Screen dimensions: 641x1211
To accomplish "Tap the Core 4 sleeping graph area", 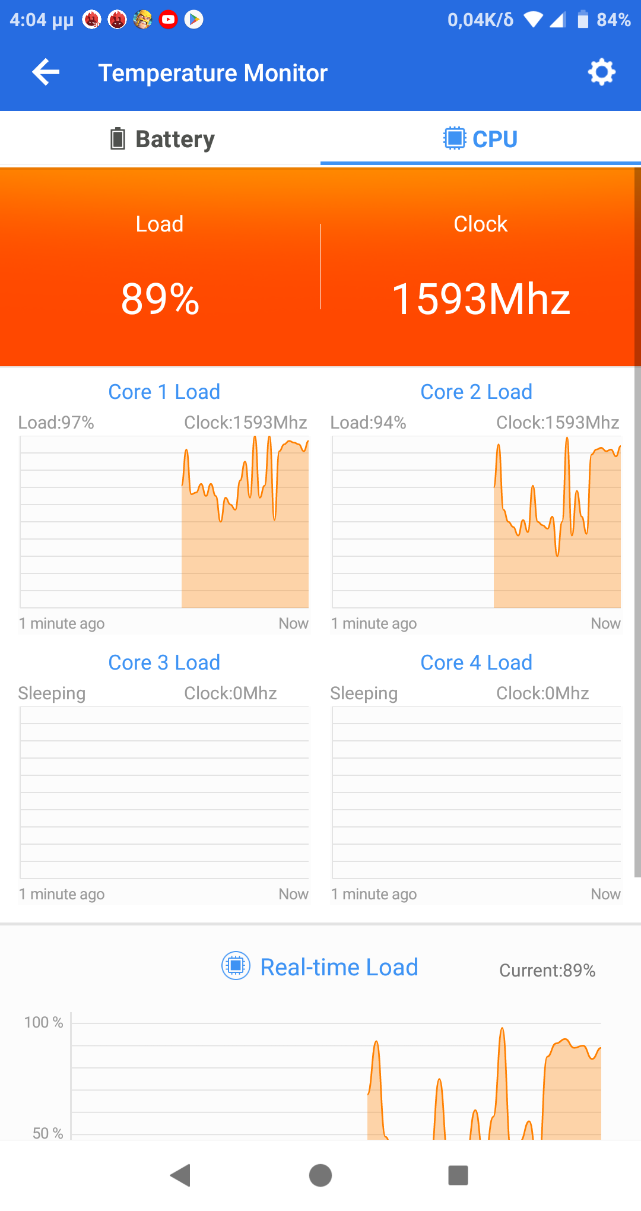I will tap(477, 792).
